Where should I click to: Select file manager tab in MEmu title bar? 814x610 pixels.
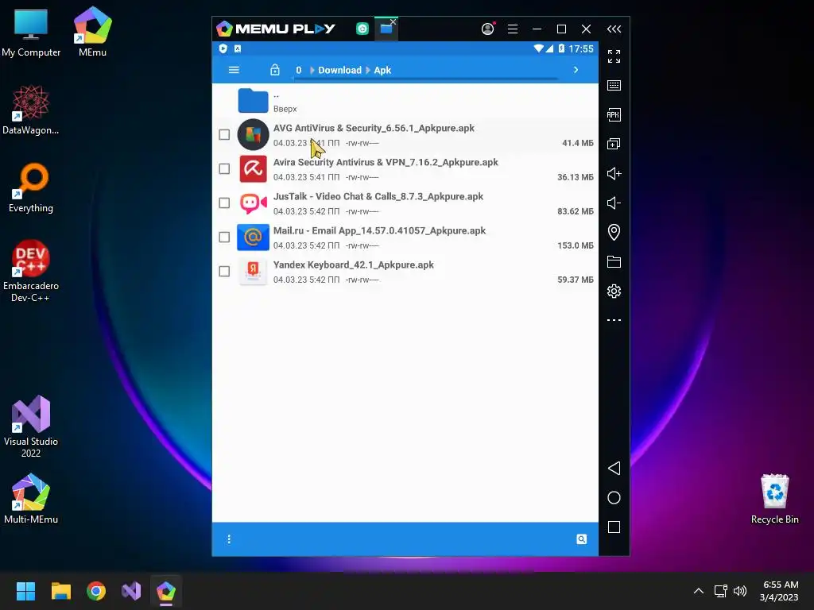tap(386, 29)
